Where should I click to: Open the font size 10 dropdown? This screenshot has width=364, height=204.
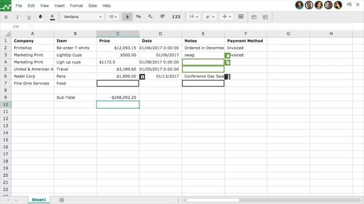[x=113, y=17]
